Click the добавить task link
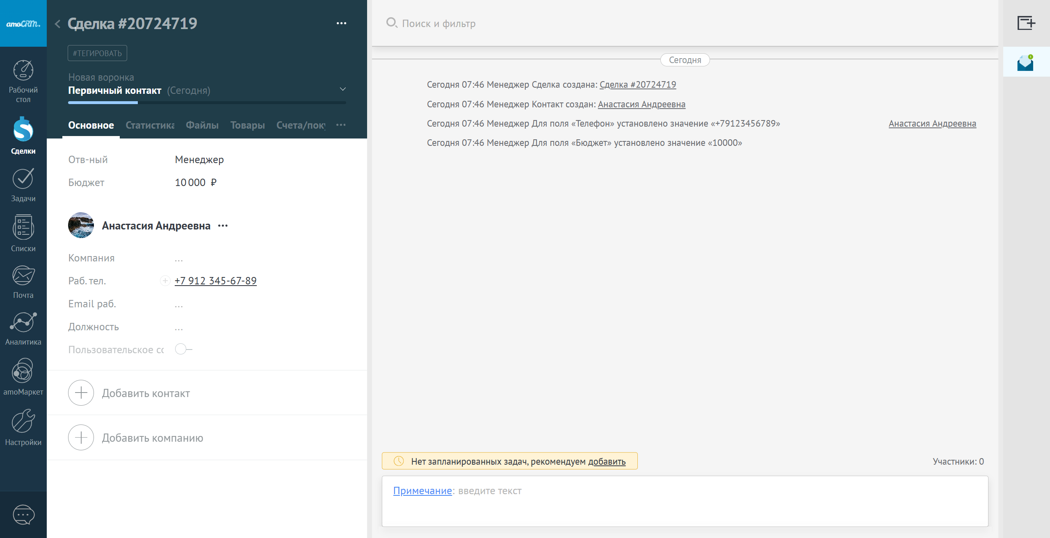Viewport: 1050px width, 538px height. 607,461
